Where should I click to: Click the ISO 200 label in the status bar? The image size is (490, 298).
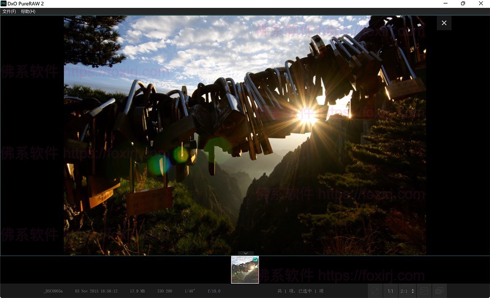click(165, 291)
